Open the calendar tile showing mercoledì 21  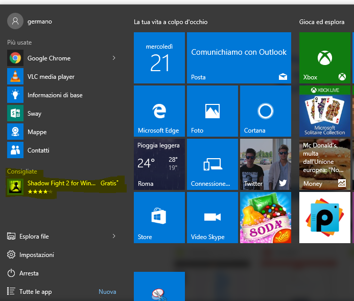point(159,58)
